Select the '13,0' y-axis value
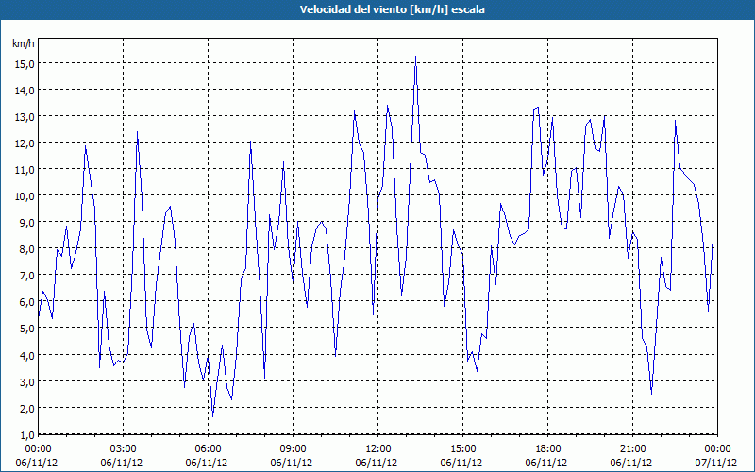 pos(24,116)
